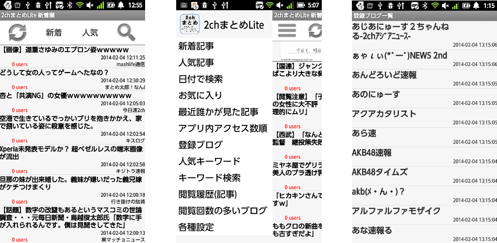Image resolution: width=497 pixels, height=243 pixels.
Task: Open article 空港で生きているでっかいブリ
Action: [73, 129]
